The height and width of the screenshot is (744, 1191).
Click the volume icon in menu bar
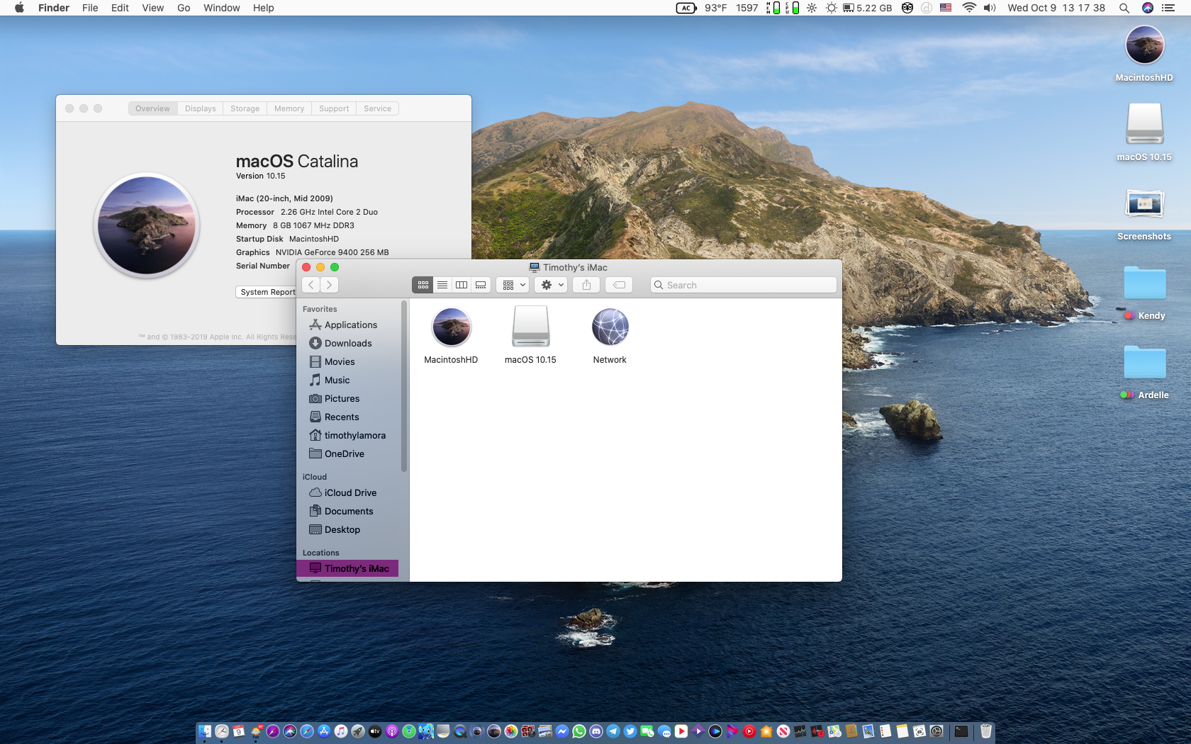[990, 8]
